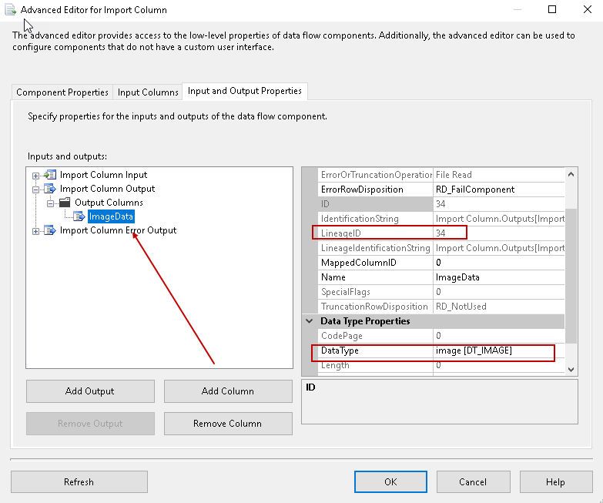This screenshot has width=603, height=503.
Task: Click the Refresh button
Action: click(79, 482)
